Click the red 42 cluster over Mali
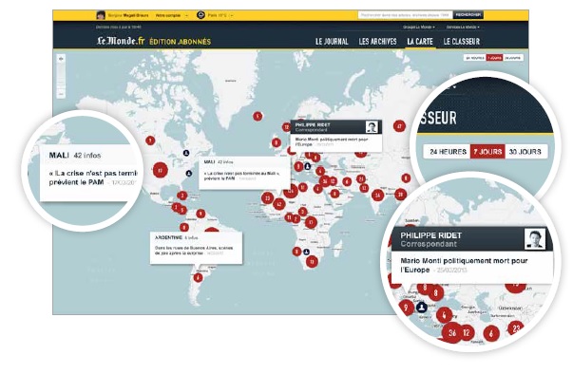Image resolution: width=573 pixels, height=374 pixels. click(279, 204)
